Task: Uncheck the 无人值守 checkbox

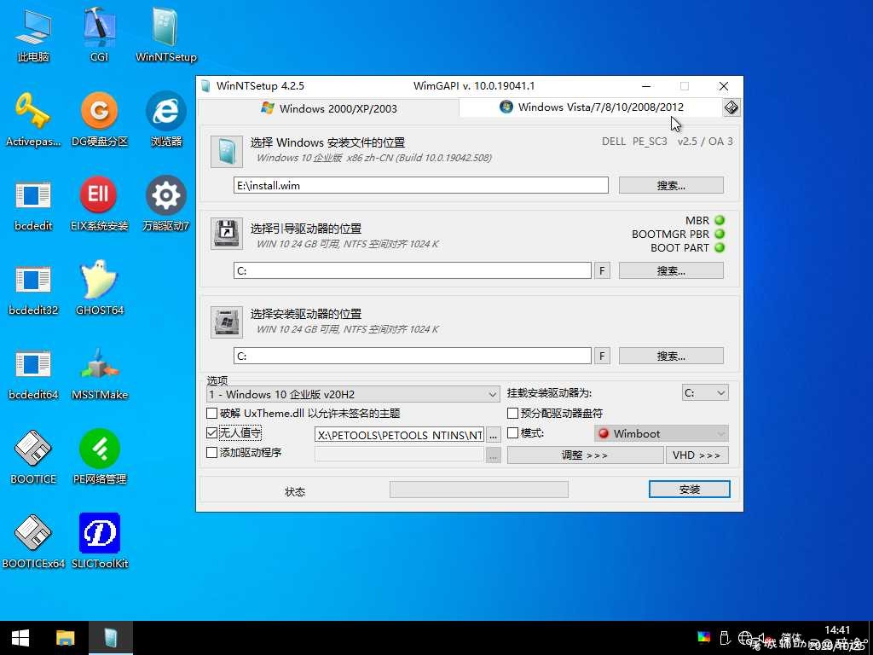Action: pos(211,432)
